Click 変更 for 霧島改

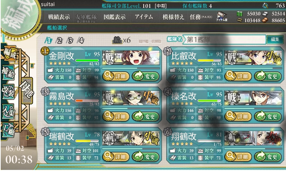(146, 116)
